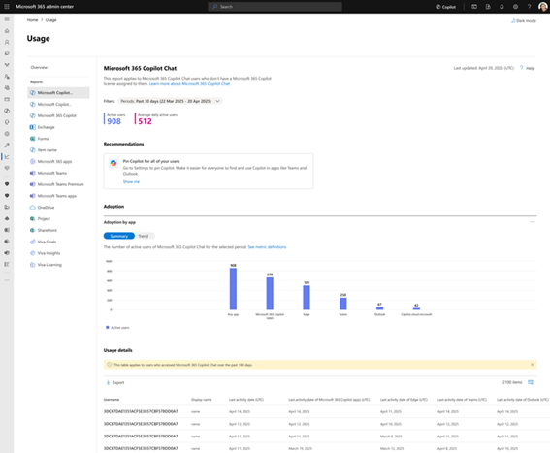The height and width of the screenshot is (453, 550).
Task: Open the app launcher waffle icon
Action: click(x=7, y=7)
